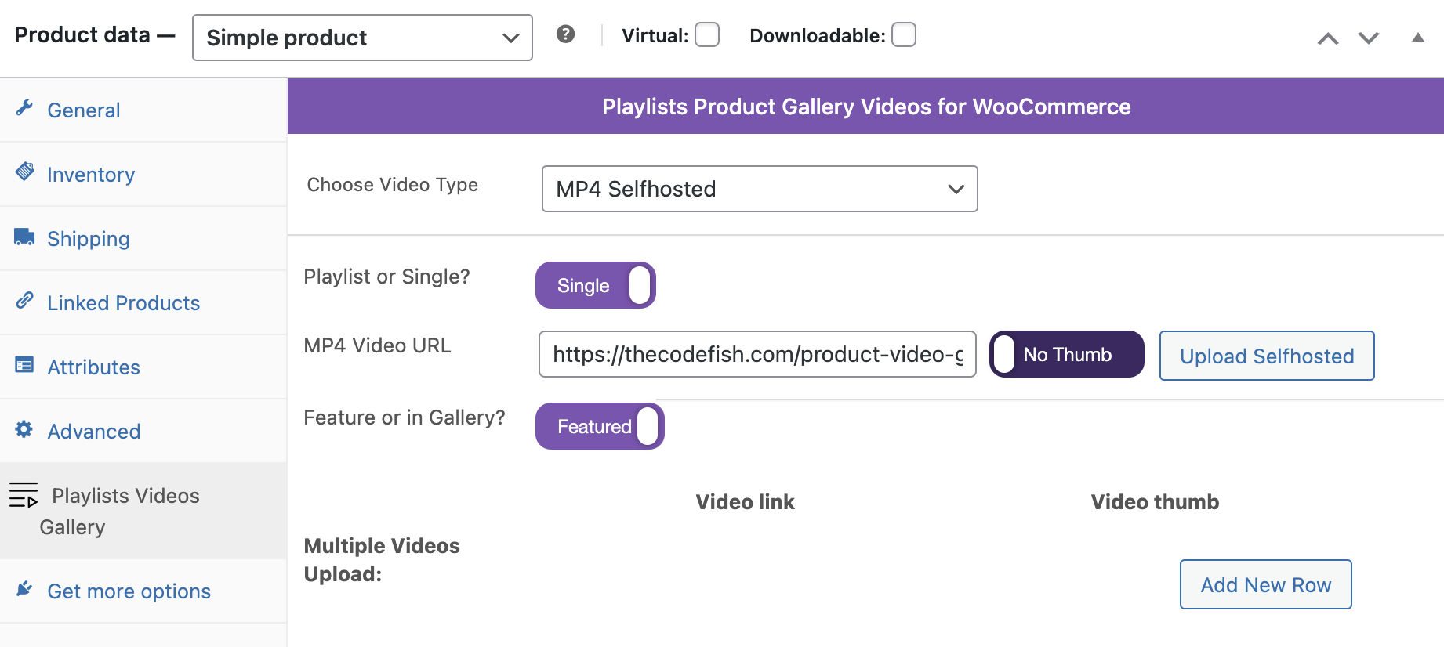The width and height of the screenshot is (1444, 647).
Task: Click the Playlist or Single? label
Action: [x=386, y=277]
